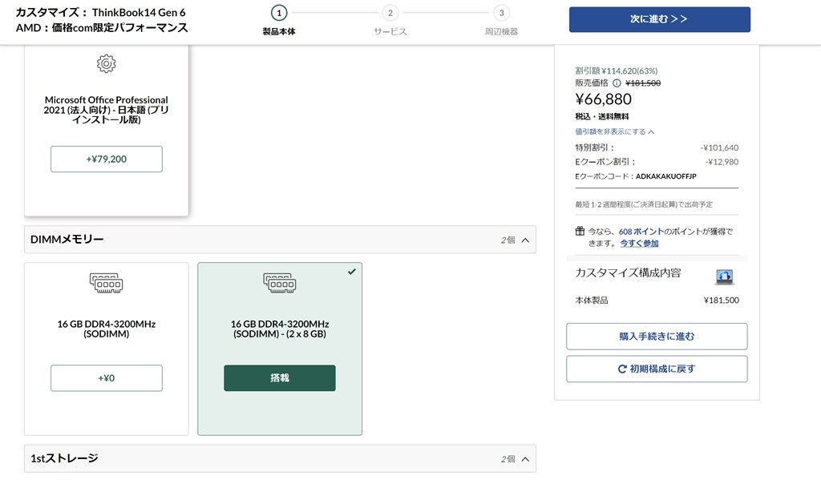This screenshot has width=821, height=480.
Task: Select the 16 GB DDR4 SODIMM +¥0 option
Action: click(107, 377)
